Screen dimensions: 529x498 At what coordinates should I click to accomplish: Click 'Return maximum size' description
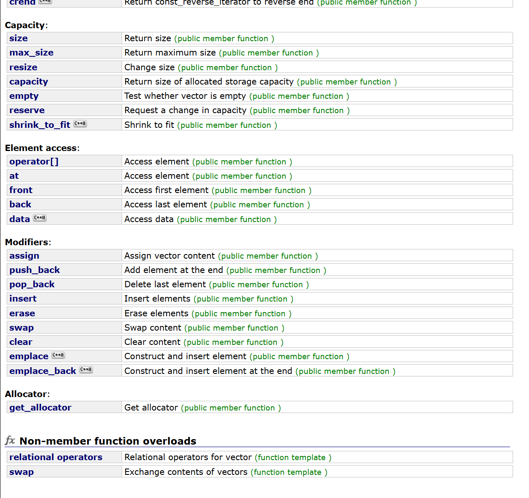170,53
